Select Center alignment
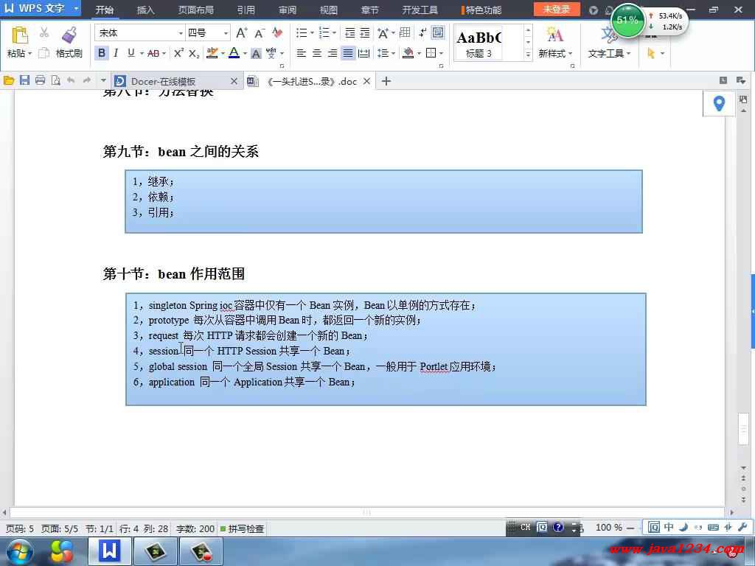755x566 pixels. pyautogui.click(x=317, y=53)
